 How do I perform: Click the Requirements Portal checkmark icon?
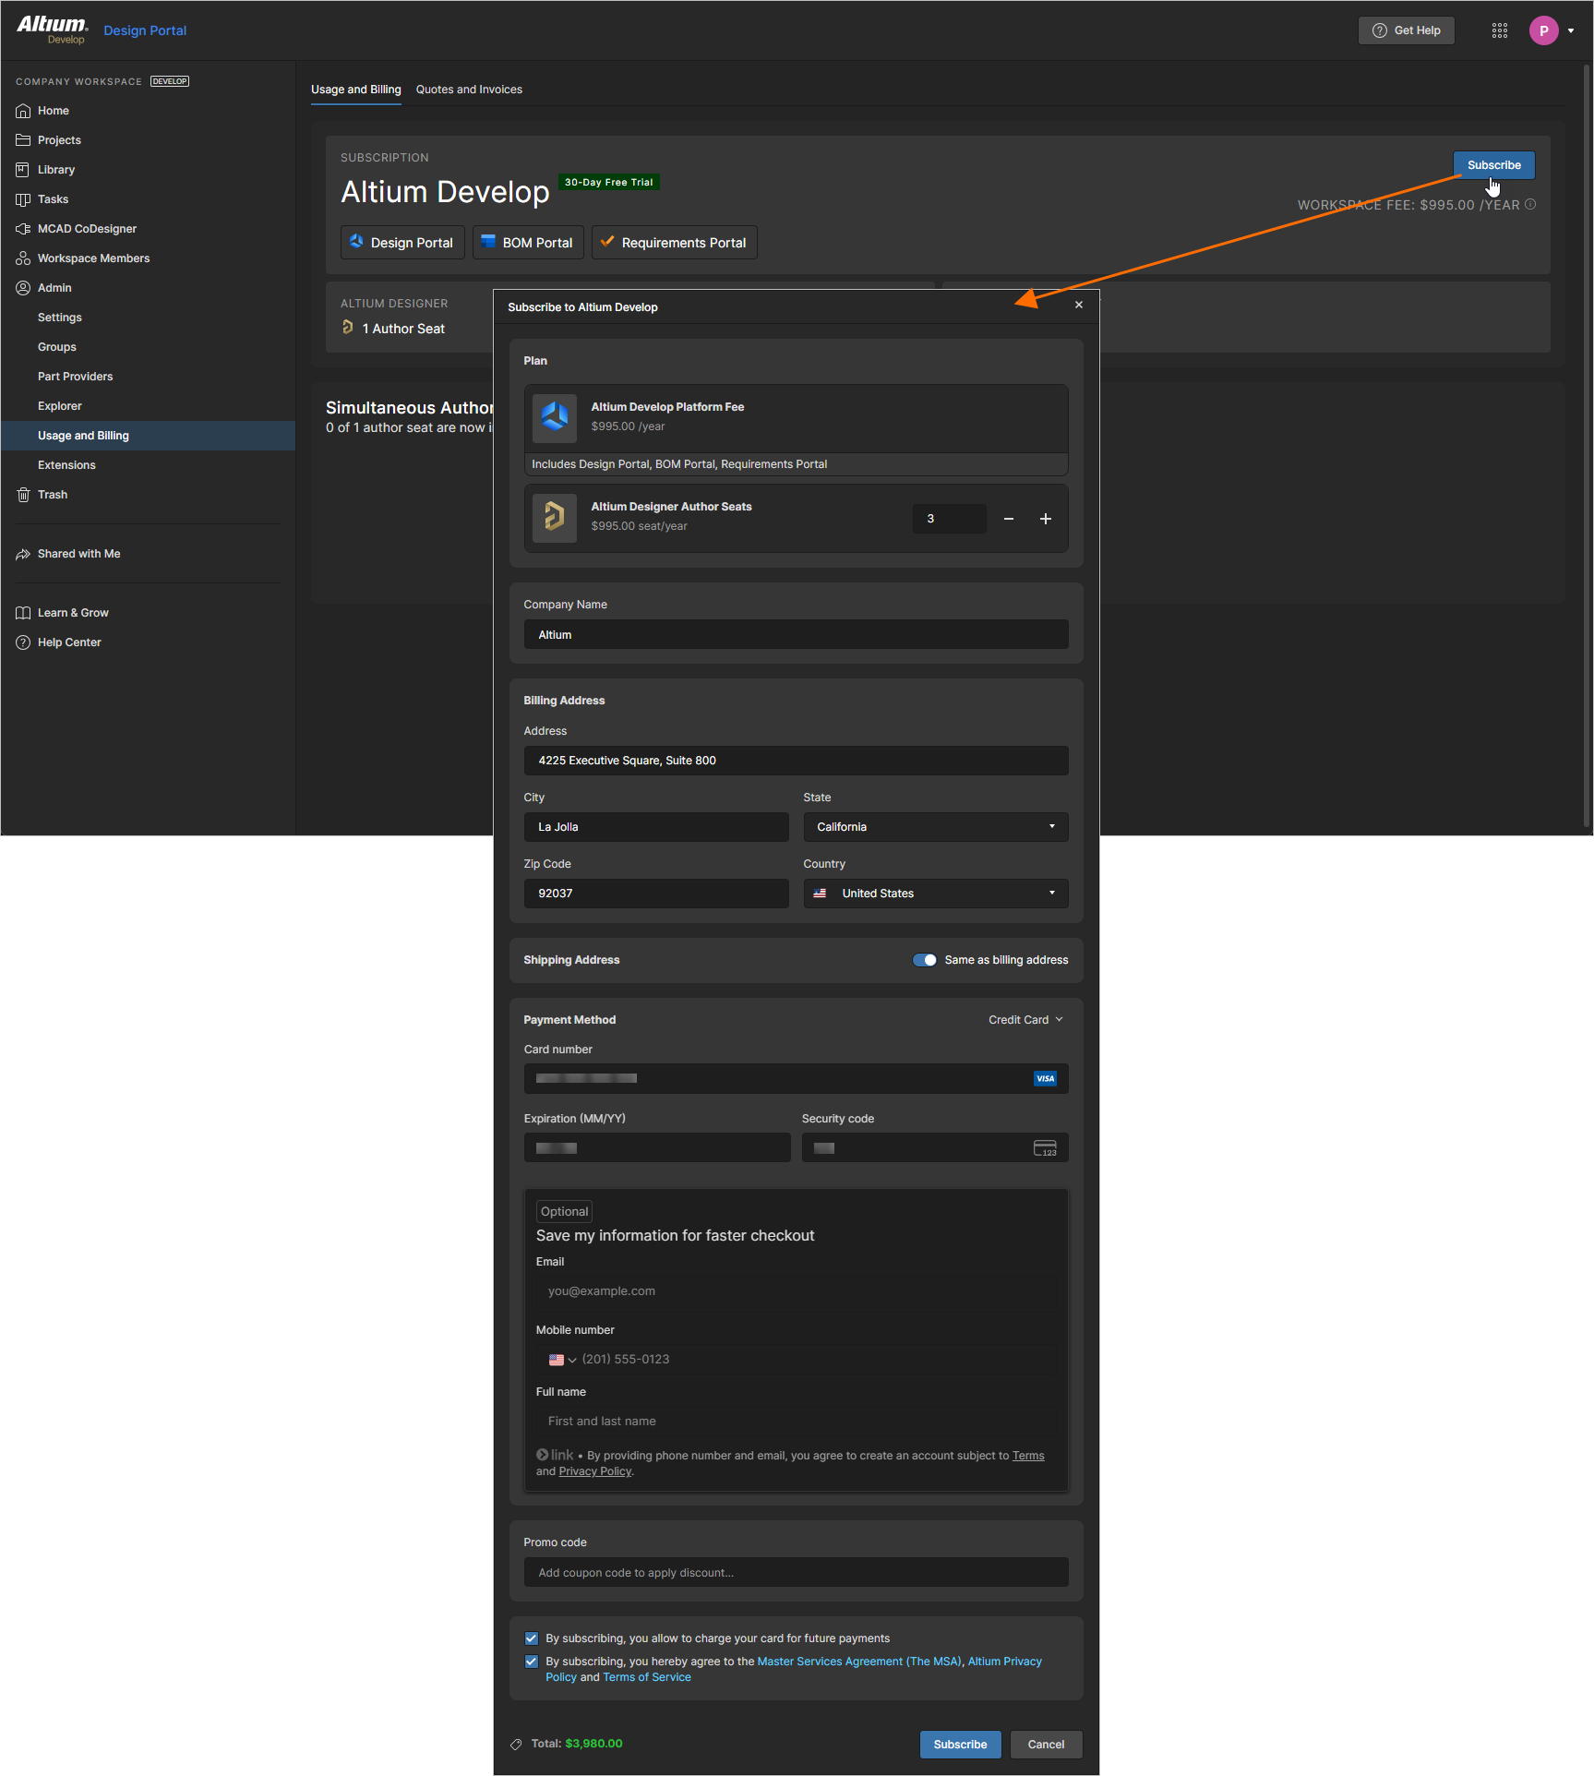[607, 242]
